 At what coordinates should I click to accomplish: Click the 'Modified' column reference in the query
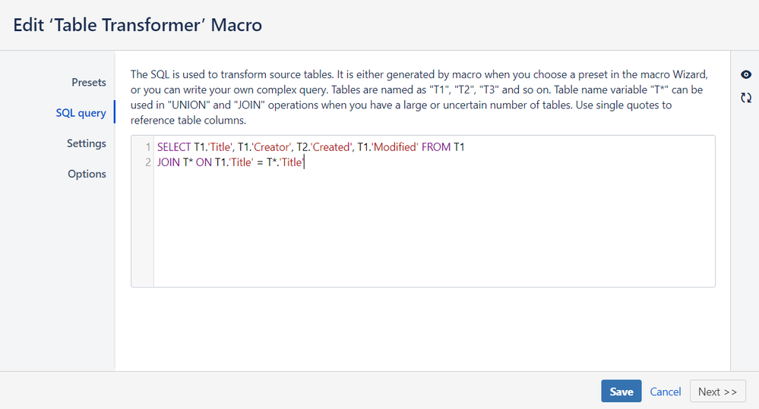(x=394, y=147)
